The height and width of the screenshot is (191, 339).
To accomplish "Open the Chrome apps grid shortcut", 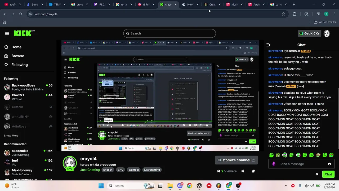I will click(4, 22).
